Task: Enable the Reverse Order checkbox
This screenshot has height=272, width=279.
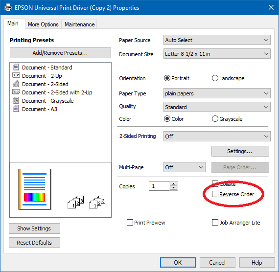Action: [215, 194]
